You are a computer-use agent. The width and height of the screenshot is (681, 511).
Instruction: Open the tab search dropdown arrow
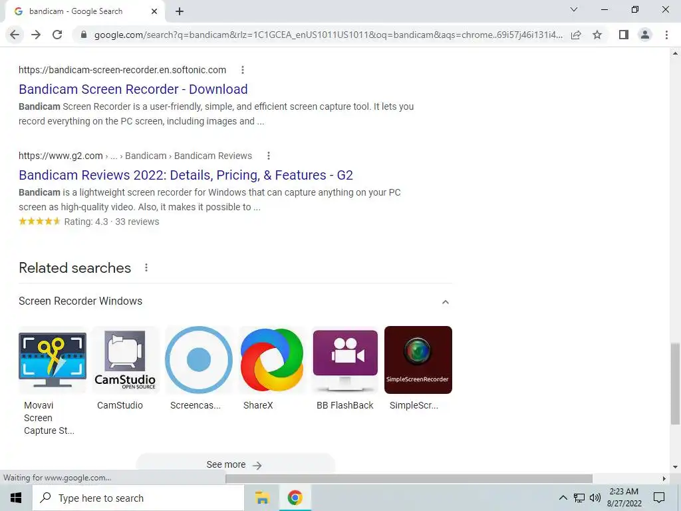(574, 9)
